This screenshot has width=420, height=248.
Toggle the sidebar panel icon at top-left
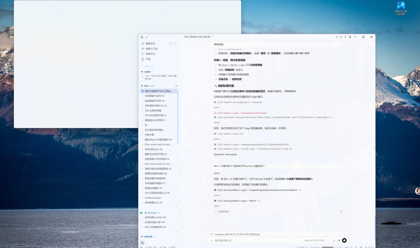click(142, 37)
